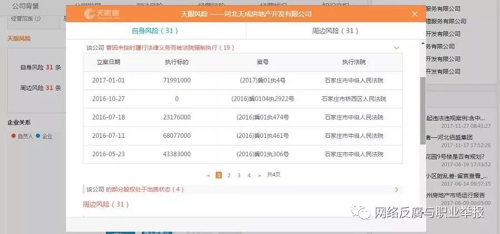This screenshot has width=500, height=234.
Task: Go to previous page arrow in pagination
Action: point(209,175)
